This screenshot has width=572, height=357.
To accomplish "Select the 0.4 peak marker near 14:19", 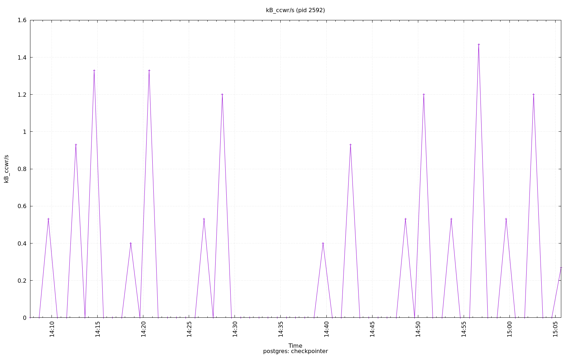I will [x=130, y=243].
